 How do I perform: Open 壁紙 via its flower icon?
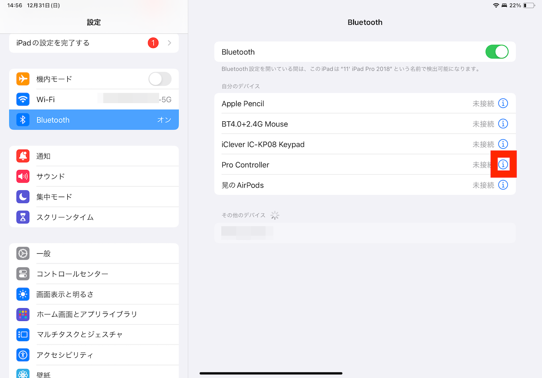click(x=23, y=373)
